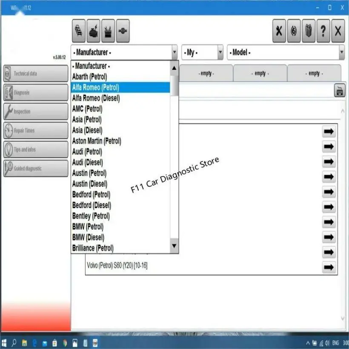Click the engine with lightning bolt icon
Screen dimensions: 349x349
(x=93, y=31)
